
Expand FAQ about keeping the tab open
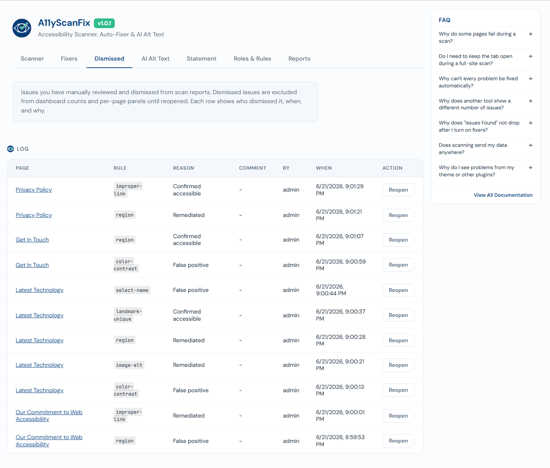[485, 60]
